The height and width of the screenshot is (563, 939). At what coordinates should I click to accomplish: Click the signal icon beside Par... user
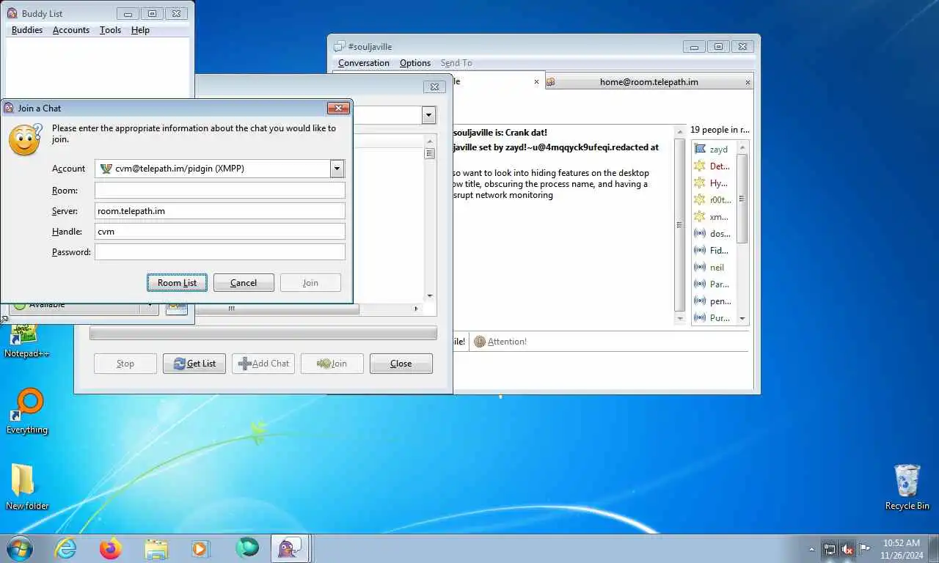(700, 284)
